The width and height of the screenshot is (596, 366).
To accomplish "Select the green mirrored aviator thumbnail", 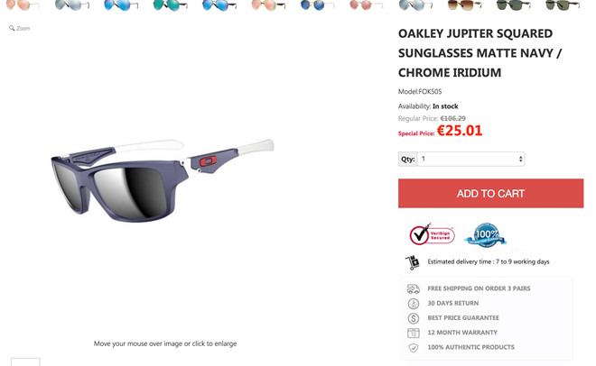I will [170, 5].
